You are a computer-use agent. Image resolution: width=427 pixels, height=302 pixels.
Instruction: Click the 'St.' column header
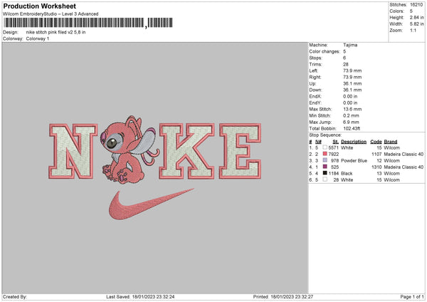pyautogui.click(x=335, y=142)
